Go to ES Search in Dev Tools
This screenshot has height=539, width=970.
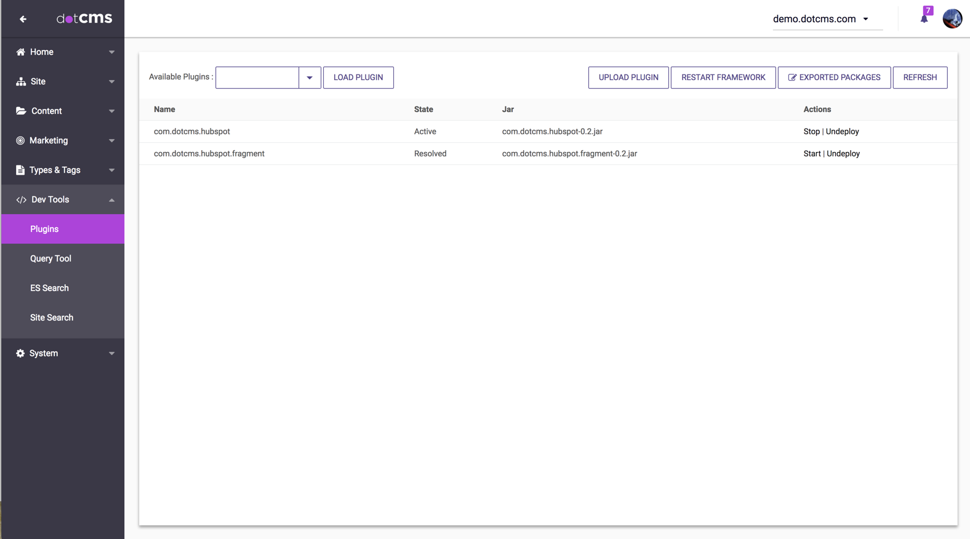[49, 289]
